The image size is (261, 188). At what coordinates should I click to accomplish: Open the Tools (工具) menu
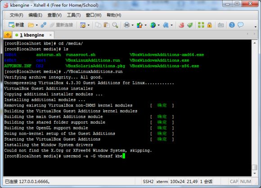tap(73, 15)
